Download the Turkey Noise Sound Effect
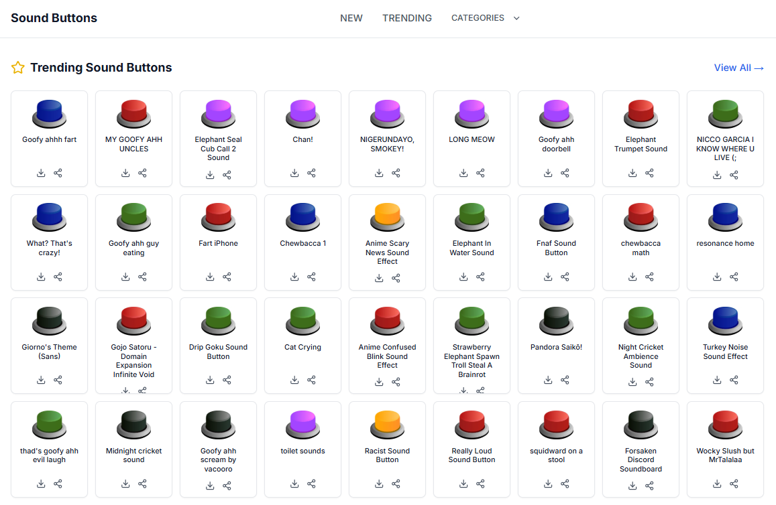The width and height of the screenshot is (776, 505). point(717,380)
